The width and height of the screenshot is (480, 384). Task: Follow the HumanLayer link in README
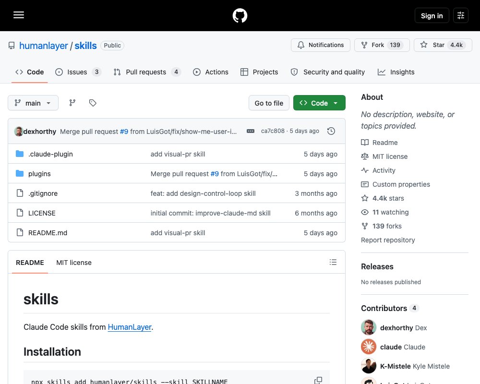tap(130, 327)
